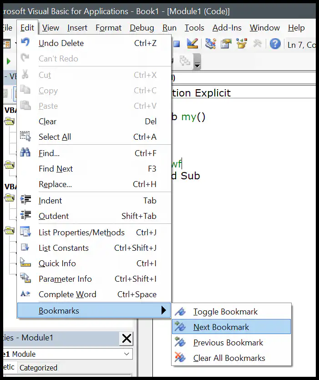Click the blue Help question mark icon

tap(275, 44)
